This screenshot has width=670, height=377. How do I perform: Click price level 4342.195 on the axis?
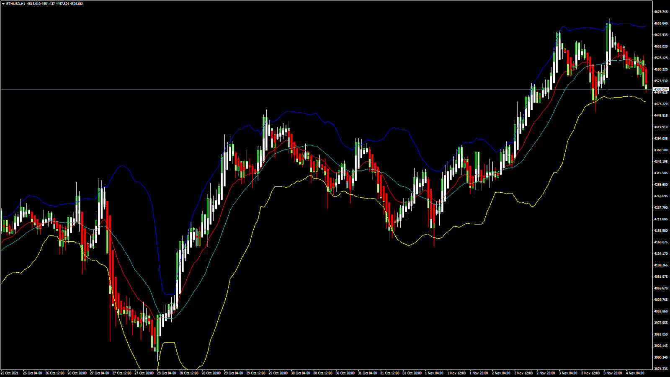point(661,162)
